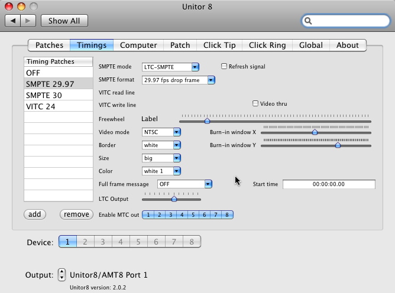
Task: Click the Unitor8 version: 2.0.2 text
Action: [x=98, y=288]
